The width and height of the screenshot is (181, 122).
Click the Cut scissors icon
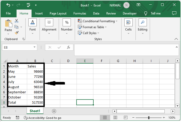[17, 21]
